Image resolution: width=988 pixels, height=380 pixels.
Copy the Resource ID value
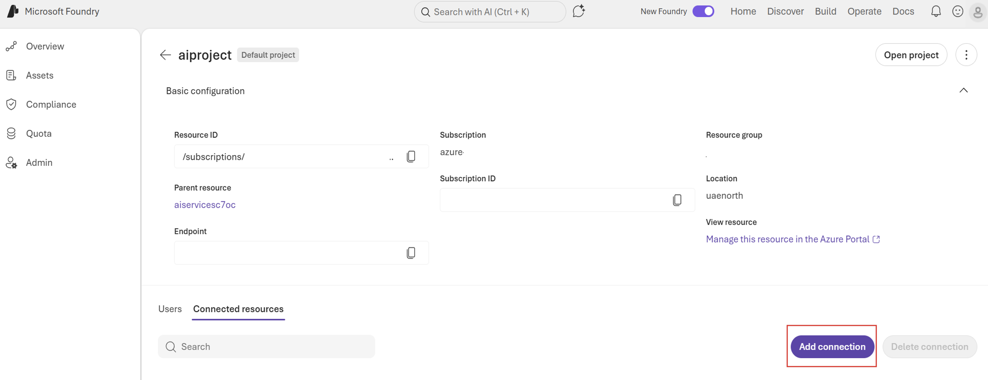pos(411,156)
